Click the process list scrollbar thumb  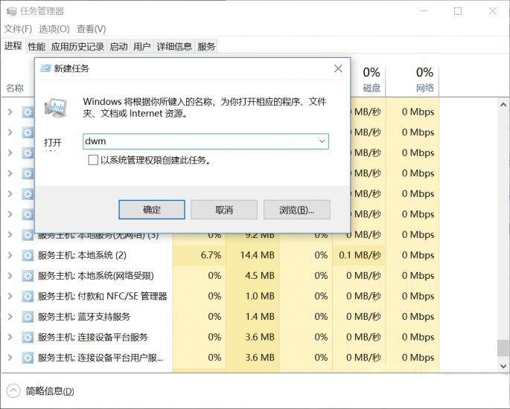tap(503, 348)
